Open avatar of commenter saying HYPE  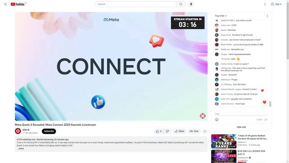tap(217, 25)
